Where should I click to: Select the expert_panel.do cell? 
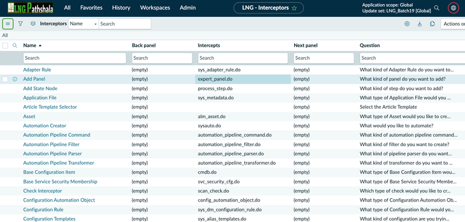pos(243,79)
